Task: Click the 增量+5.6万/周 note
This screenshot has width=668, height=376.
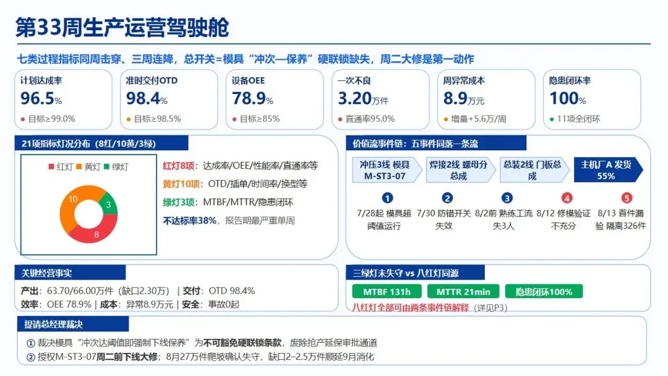Action: click(478, 119)
